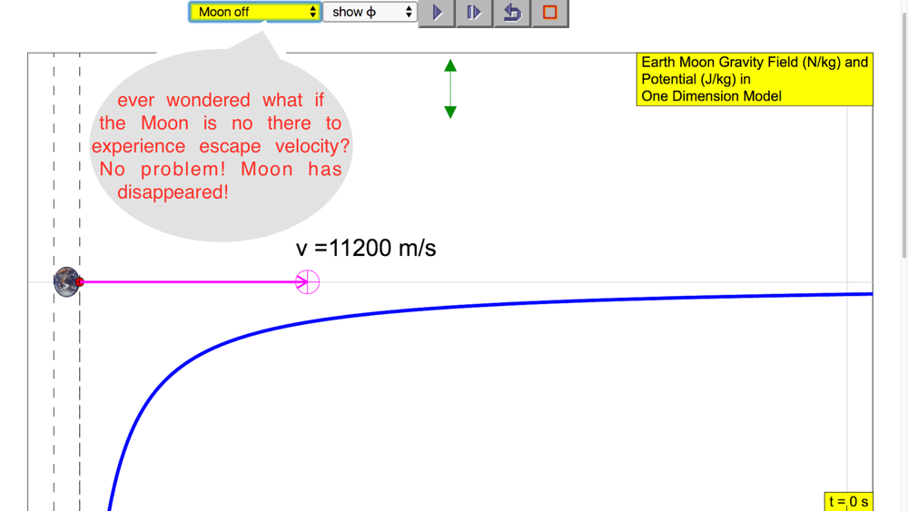
Task: Click the Earth image
Action: pos(66,282)
